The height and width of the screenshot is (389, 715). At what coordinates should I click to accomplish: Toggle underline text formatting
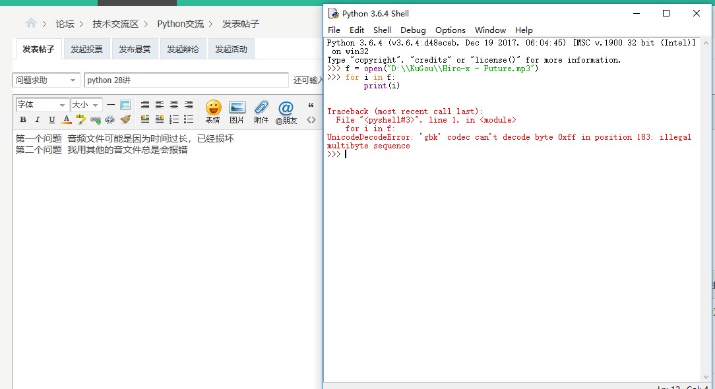click(x=51, y=119)
